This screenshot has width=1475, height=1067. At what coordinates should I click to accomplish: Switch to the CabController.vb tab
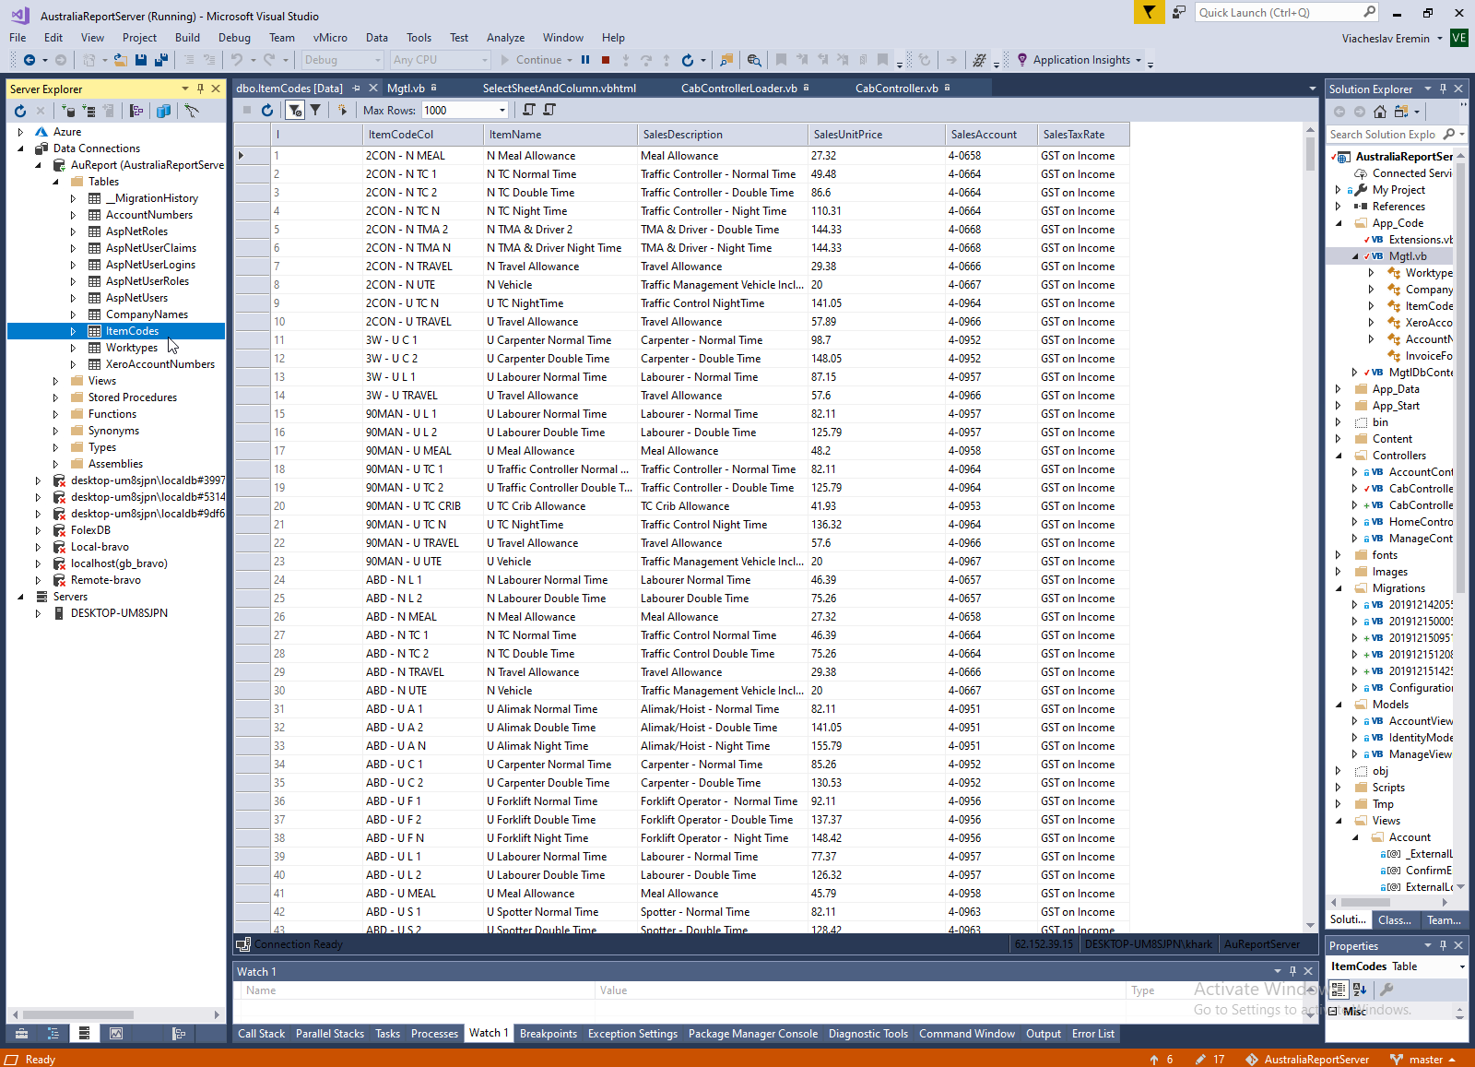[896, 89]
